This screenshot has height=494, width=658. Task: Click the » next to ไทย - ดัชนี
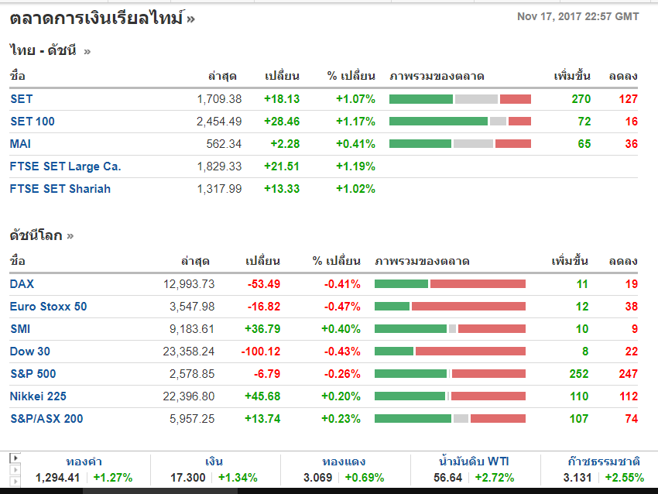[x=87, y=51]
